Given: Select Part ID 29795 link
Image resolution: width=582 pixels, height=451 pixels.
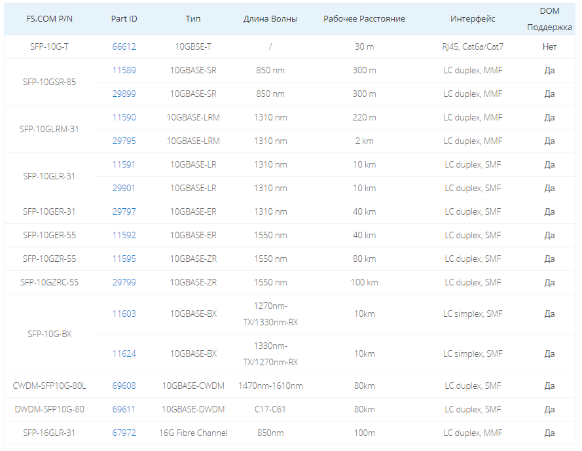Looking at the screenshot, I should 124,141.
